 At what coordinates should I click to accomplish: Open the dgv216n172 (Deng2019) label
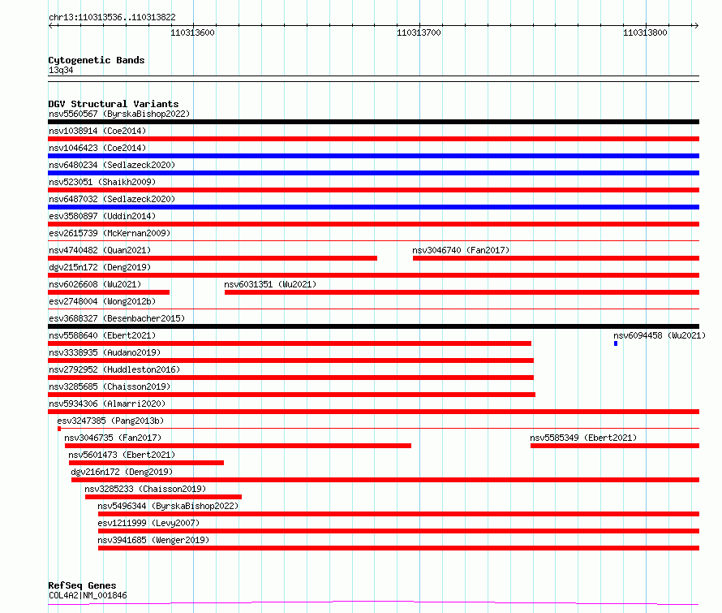pyautogui.click(x=122, y=472)
